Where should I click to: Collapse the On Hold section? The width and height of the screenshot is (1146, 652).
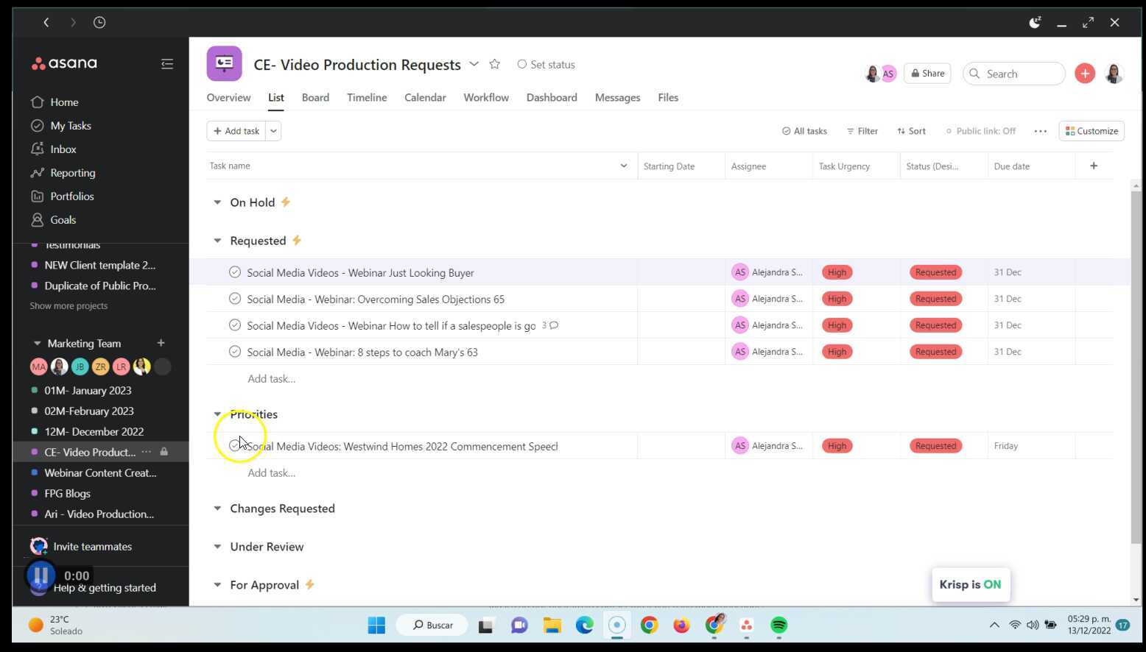pyautogui.click(x=217, y=202)
